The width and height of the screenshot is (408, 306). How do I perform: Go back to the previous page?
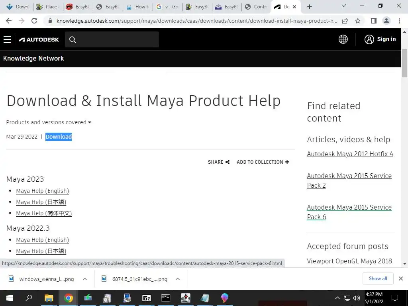click(9, 21)
